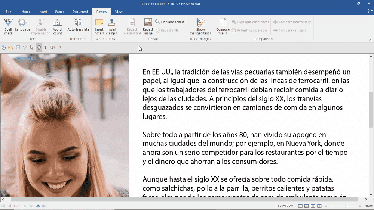Select the add text box tool
374x210 pixels.
pos(53,47)
